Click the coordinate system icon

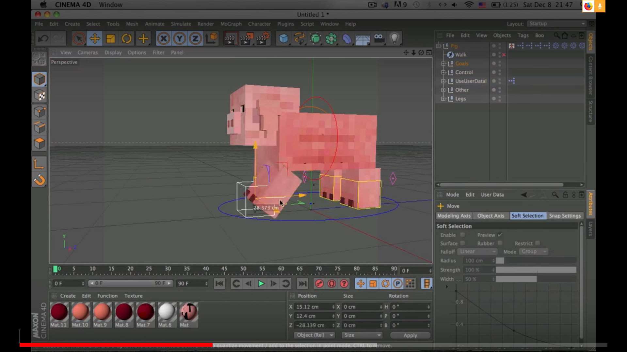point(211,39)
